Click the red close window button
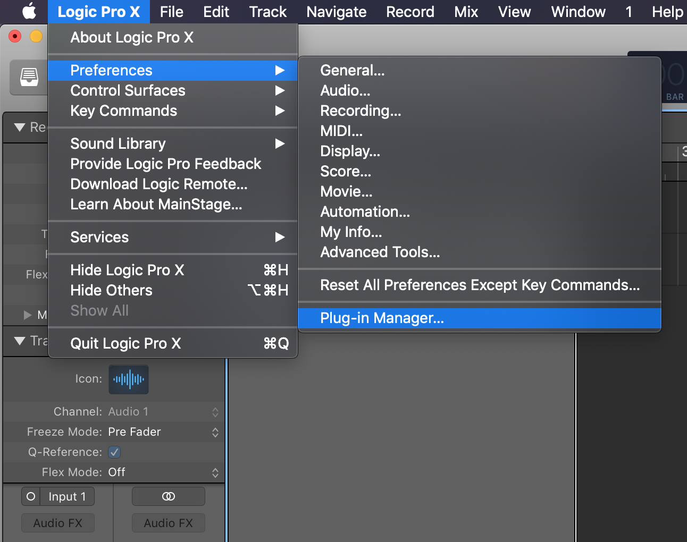 (x=15, y=36)
